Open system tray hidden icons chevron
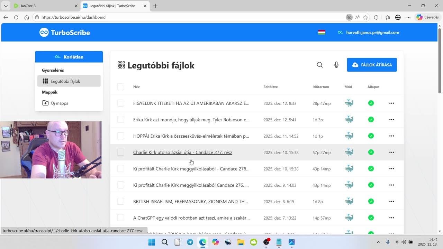This screenshot has height=249, width=443. pos(378,242)
